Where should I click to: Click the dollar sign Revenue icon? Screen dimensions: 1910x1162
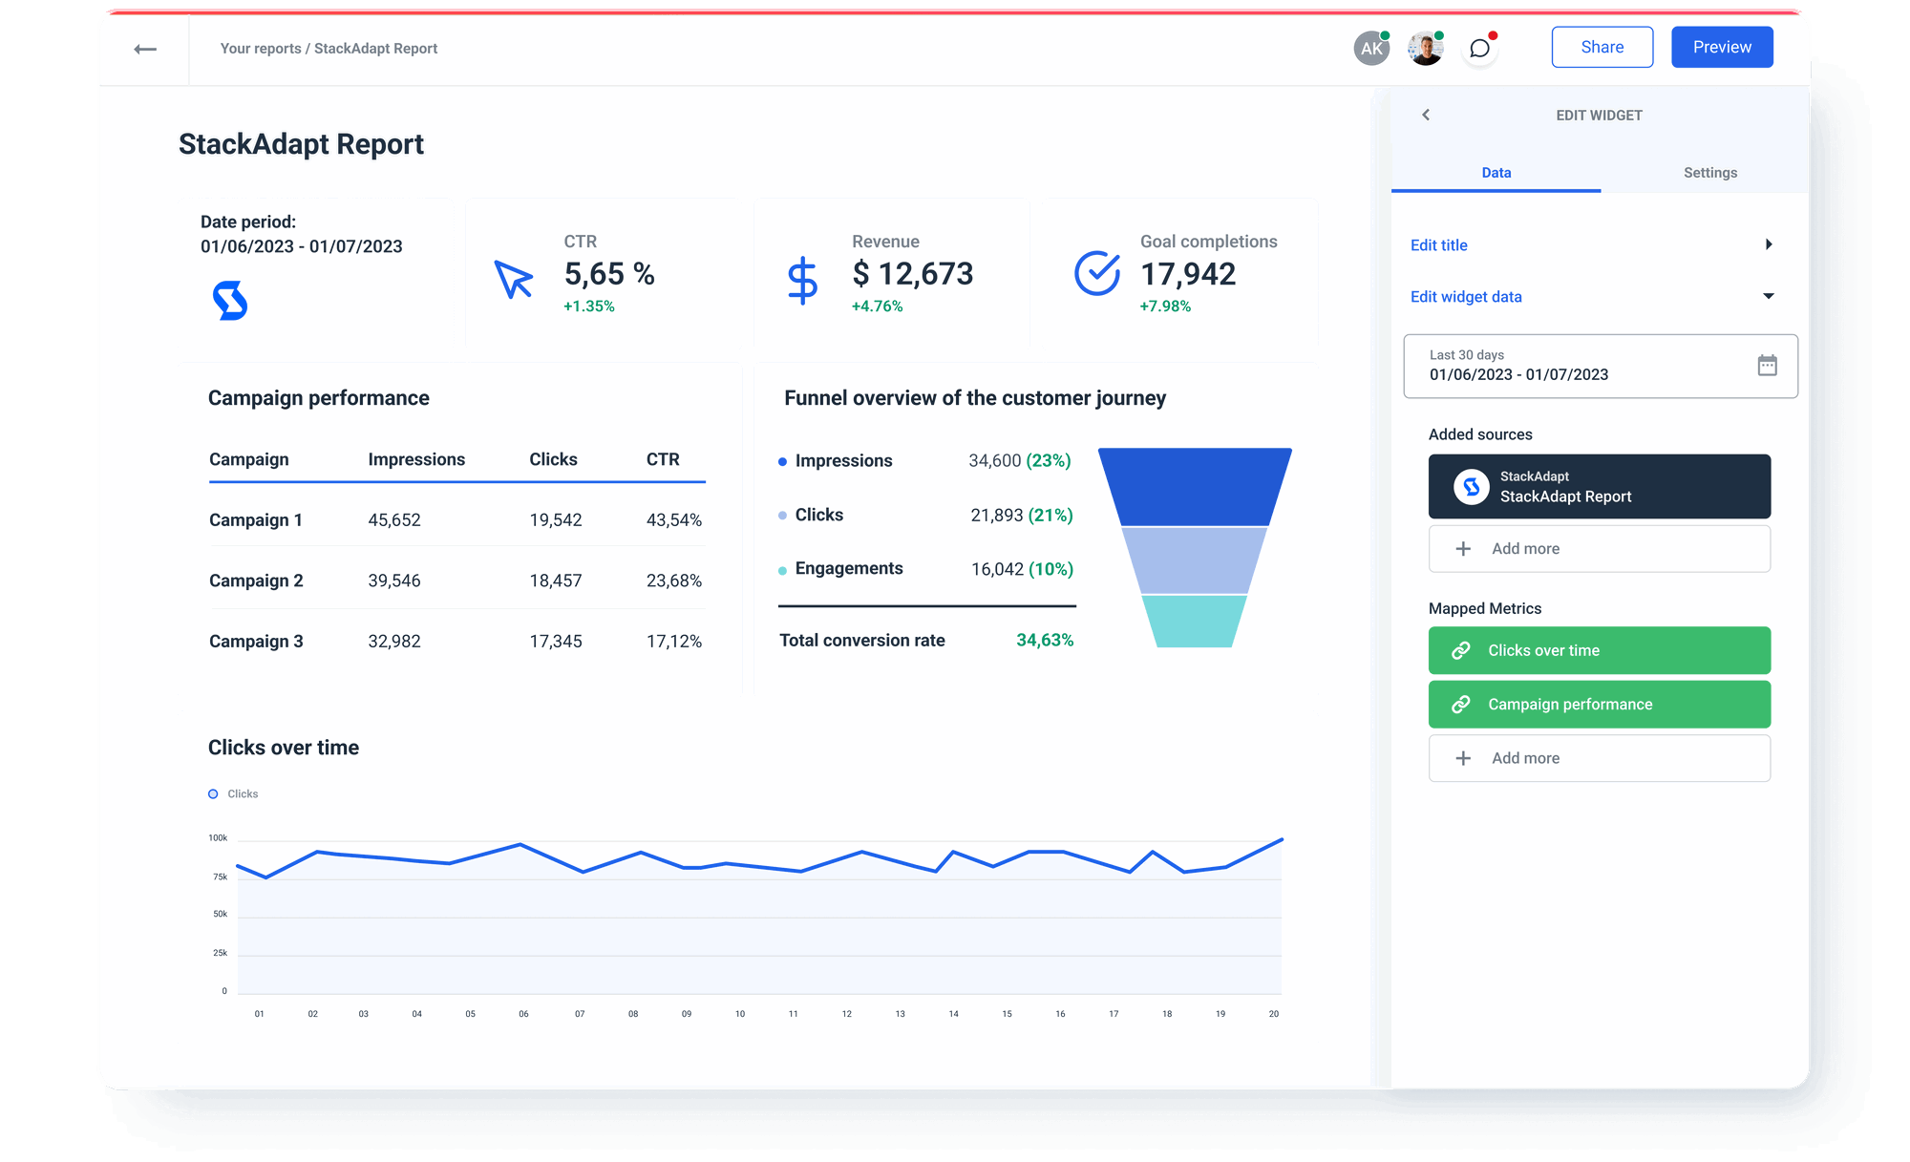point(803,280)
